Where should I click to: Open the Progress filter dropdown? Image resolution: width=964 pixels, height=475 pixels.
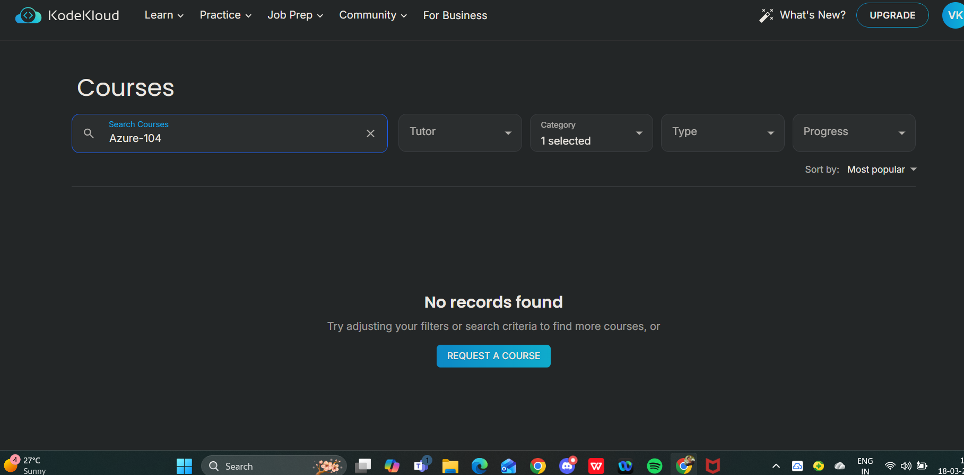[x=854, y=133]
